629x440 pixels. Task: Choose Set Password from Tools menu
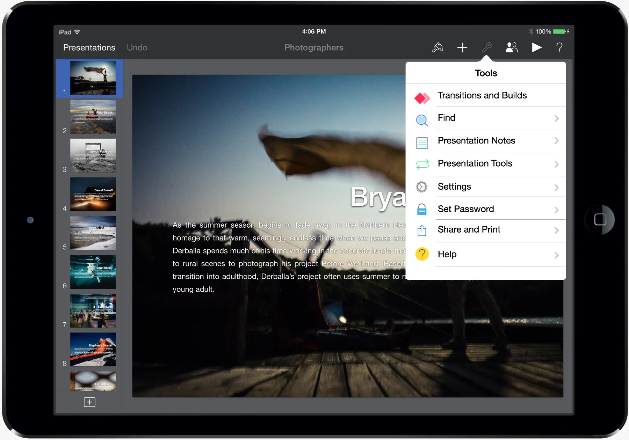click(x=465, y=209)
